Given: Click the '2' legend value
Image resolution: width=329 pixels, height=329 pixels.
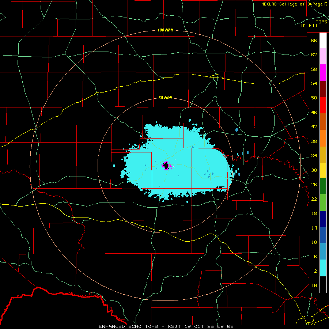Looking at the screenshot, I should (x=315, y=271).
